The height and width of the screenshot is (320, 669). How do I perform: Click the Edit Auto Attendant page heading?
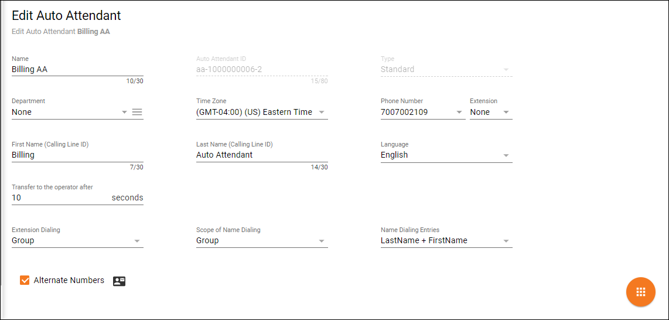point(66,16)
